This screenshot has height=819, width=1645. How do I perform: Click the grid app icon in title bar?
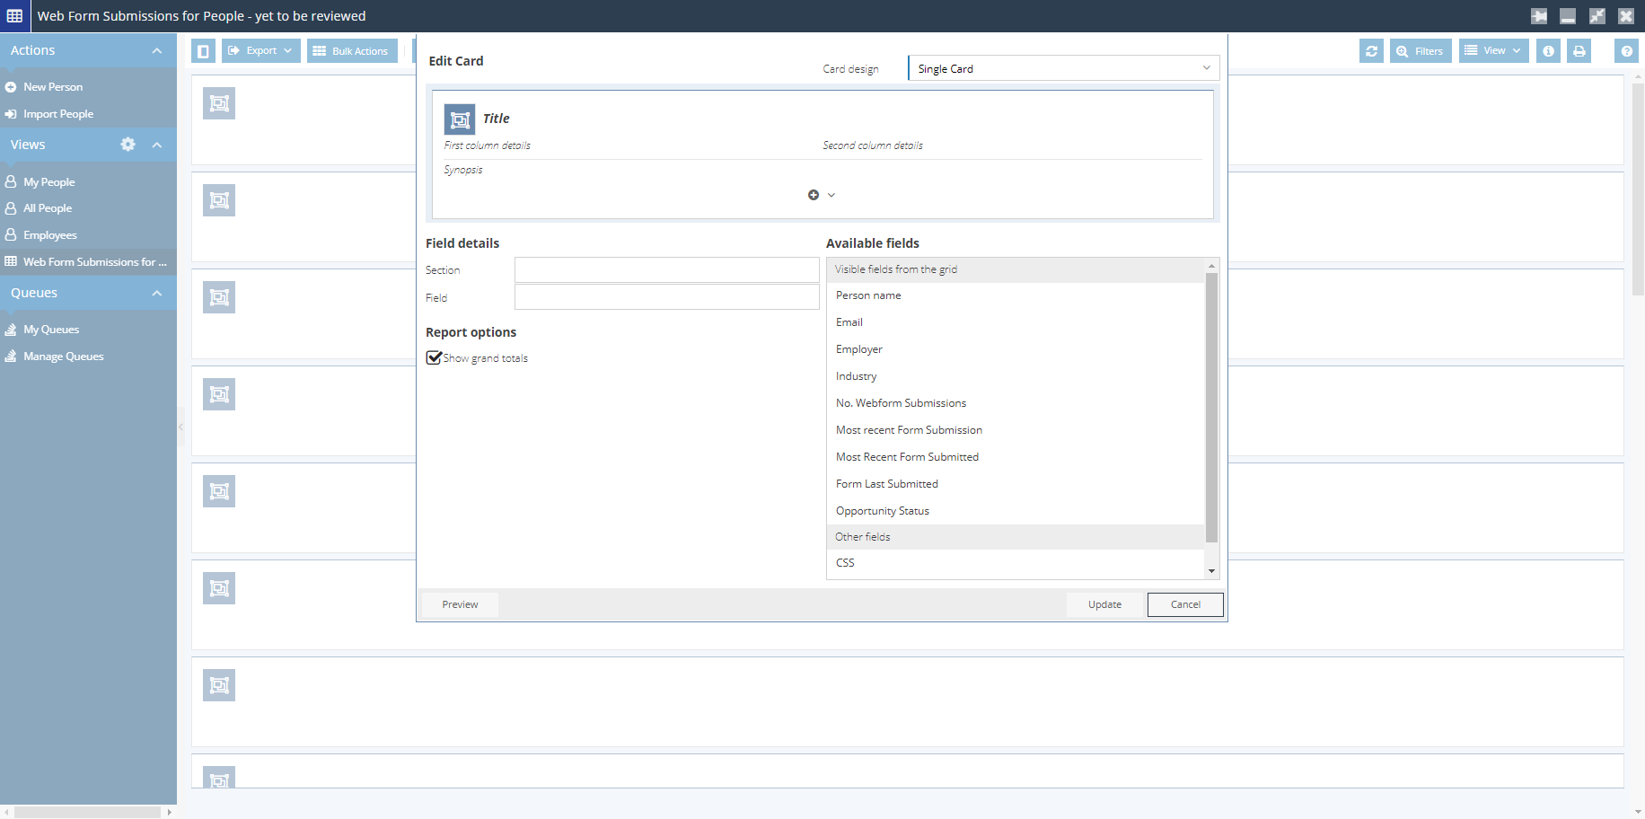tap(15, 16)
